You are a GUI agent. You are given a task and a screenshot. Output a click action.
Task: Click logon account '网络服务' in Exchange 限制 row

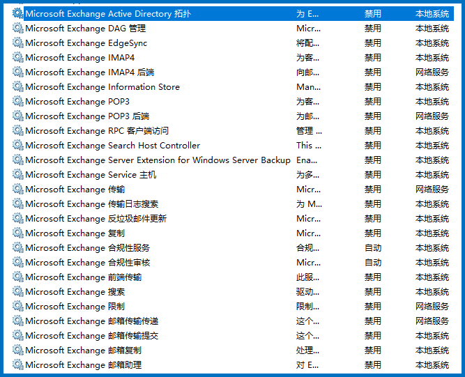[432, 307]
